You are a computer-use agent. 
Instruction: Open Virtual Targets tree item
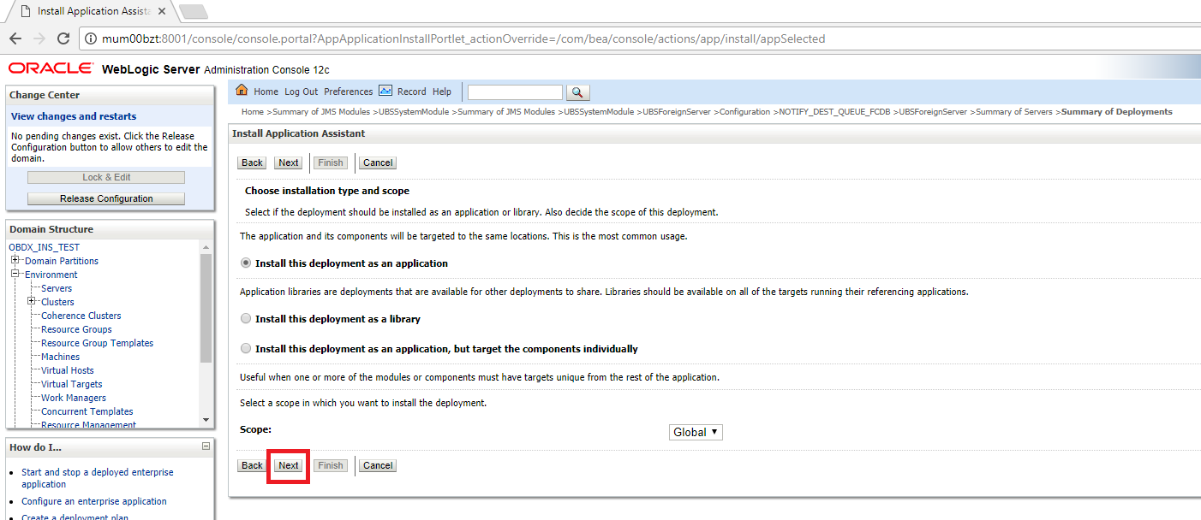coord(72,384)
